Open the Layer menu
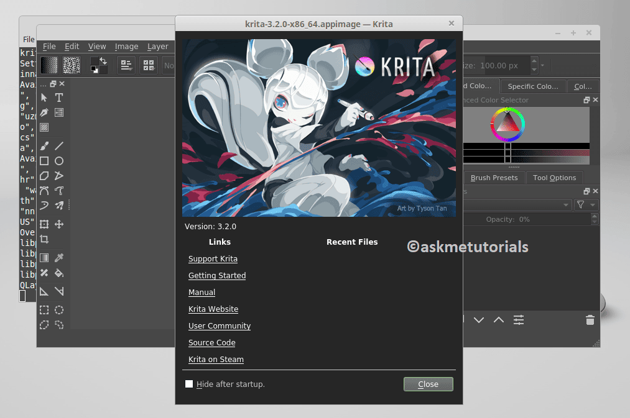The height and width of the screenshot is (418, 630). (157, 47)
